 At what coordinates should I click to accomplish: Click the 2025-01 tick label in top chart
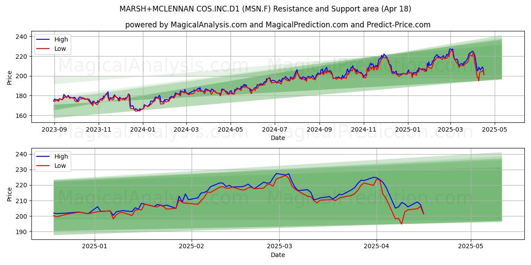[x=408, y=130]
